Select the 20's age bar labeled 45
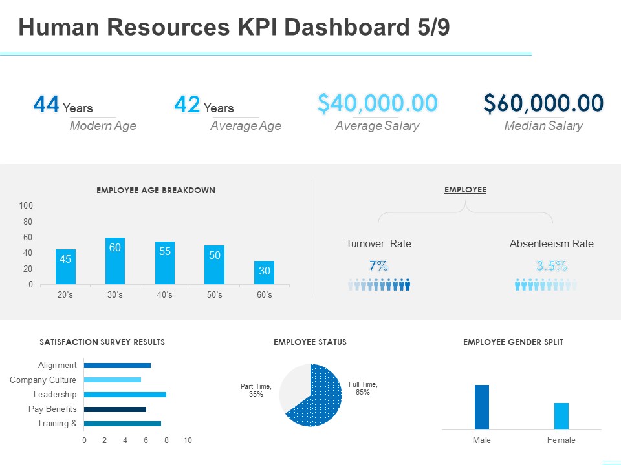Viewport: 621px width, 465px height. tap(65, 267)
